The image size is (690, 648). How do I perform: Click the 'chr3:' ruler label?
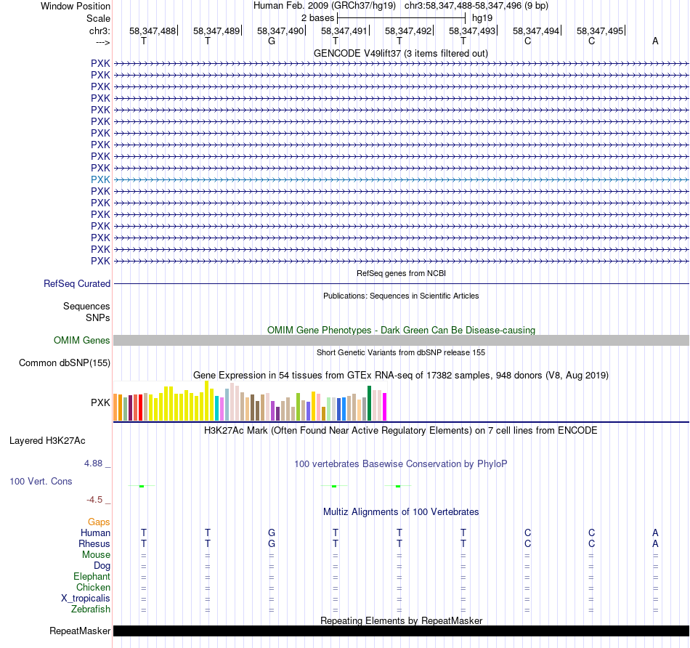coord(100,31)
